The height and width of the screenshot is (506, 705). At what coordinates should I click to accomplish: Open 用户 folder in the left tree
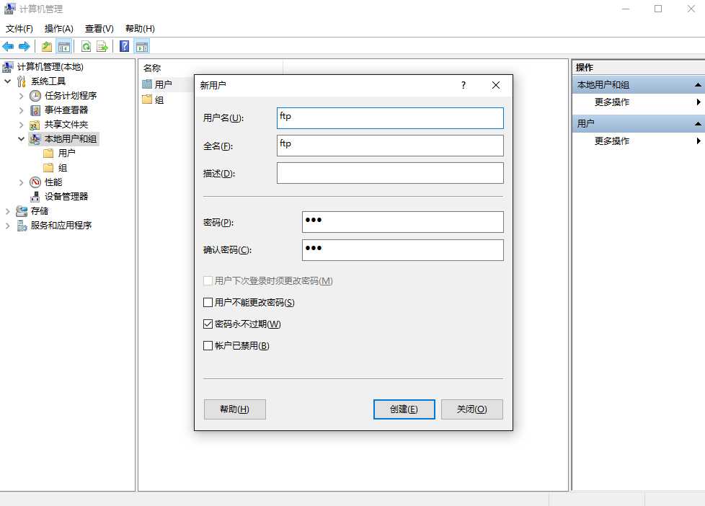66,154
